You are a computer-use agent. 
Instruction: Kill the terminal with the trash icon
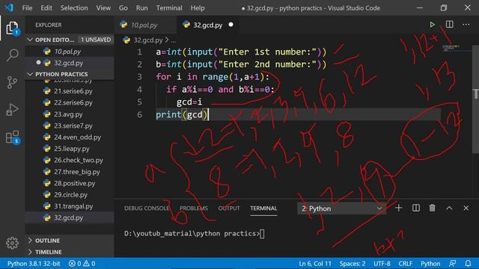click(x=432, y=208)
